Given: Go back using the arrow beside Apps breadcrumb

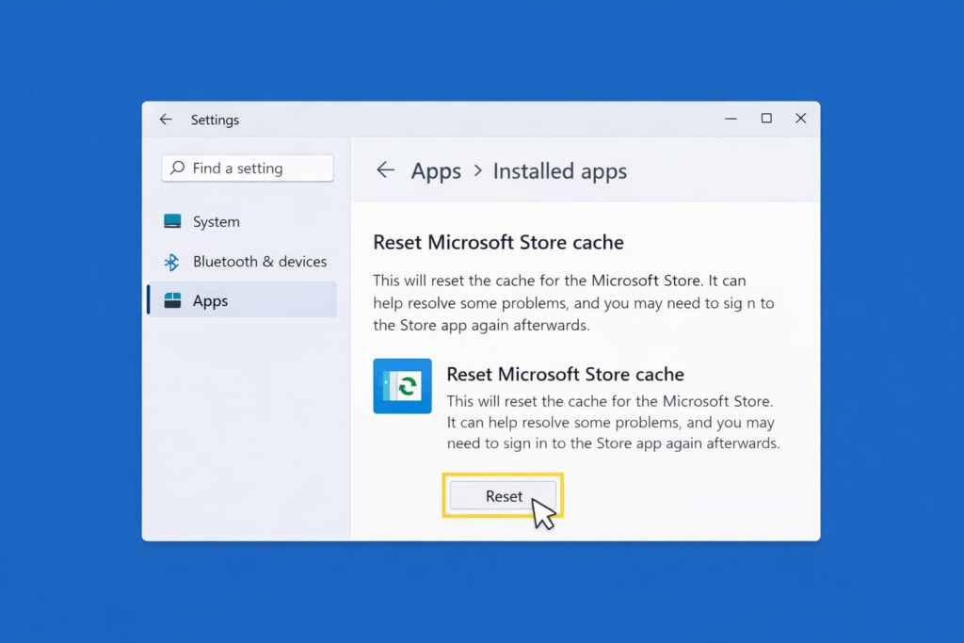Looking at the screenshot, I should (384, 170).
